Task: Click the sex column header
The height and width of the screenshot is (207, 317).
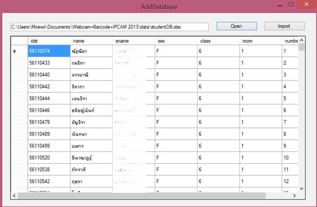Action: click(176, 41)
